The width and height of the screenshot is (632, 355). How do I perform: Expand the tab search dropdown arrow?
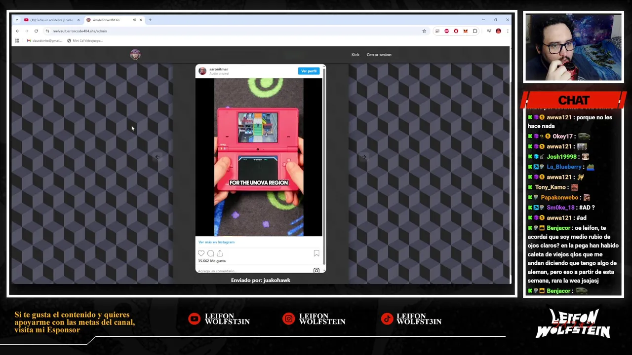(17, 20)
